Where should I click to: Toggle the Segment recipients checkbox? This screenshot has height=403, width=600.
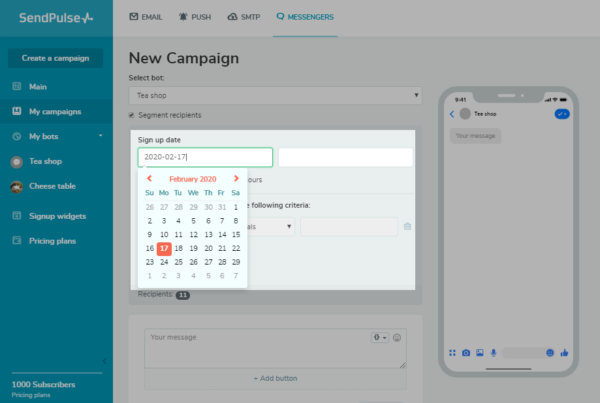(132, 115)
